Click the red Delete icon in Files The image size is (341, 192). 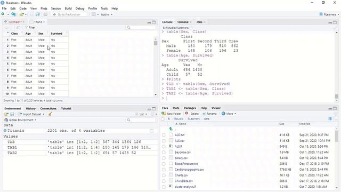coord(186,114)
